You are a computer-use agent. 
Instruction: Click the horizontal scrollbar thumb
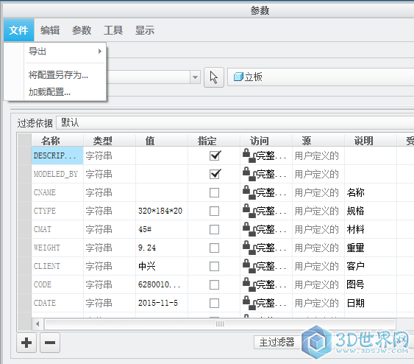click(220, 323)
